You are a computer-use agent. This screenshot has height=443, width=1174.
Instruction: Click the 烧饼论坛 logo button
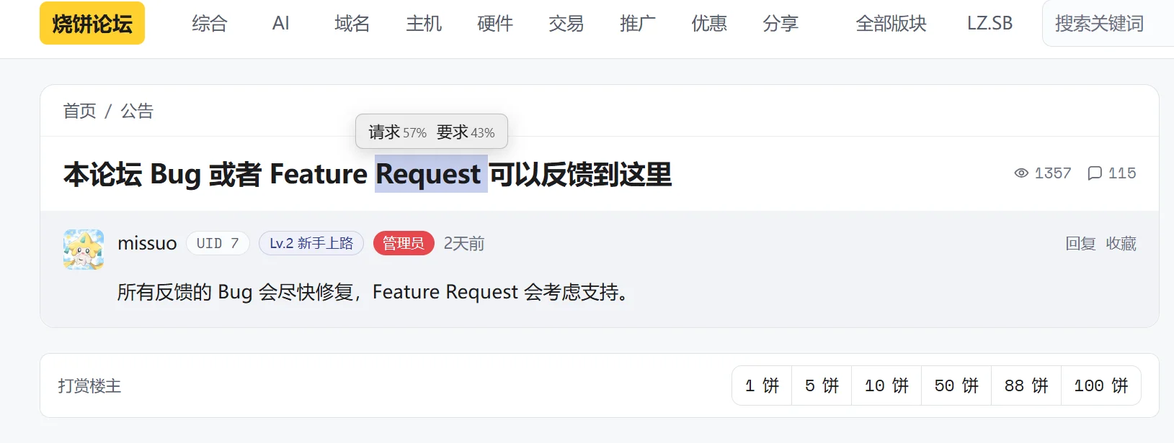(x=92, y=24)
